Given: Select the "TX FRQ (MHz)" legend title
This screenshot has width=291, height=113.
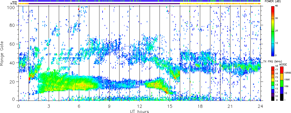Looking at the screenshot, I should pyautogui.click(x=272, y=61).
